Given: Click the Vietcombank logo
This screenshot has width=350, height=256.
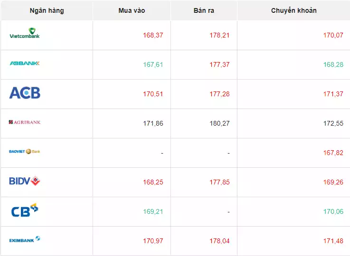Looking at the screenshot, I should (25, 34).
